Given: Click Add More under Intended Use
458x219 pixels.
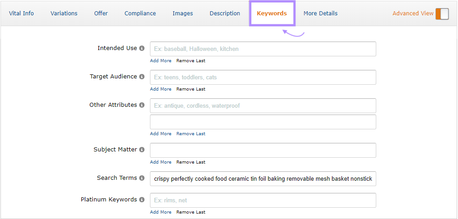Looking at the screenshot, I should (x=161, y=61).
